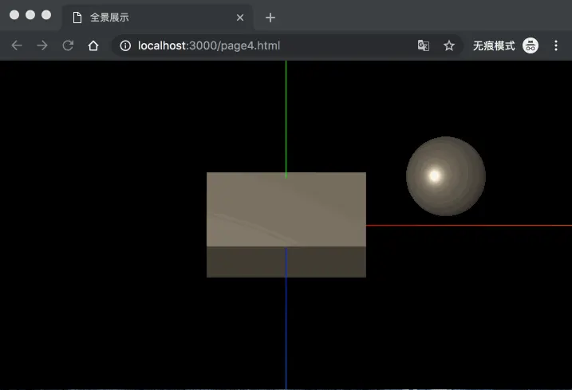Viewport: 572px width, 390px height.
Task: View site information for localhost
Action: [125, 45]
